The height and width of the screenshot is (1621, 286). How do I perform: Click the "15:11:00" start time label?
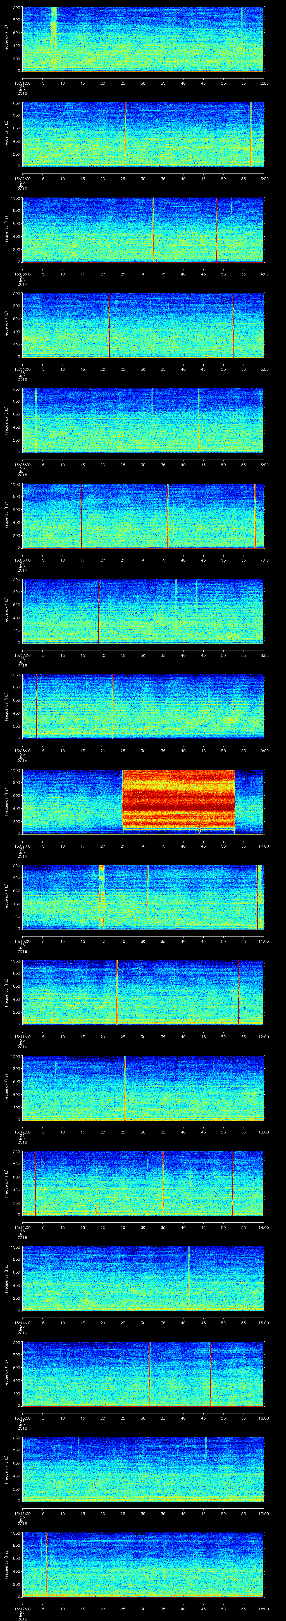click(22, 1037)
